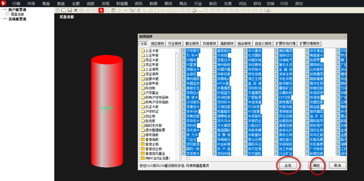
Task: Select the triangle shape tool in toolbar
Action: tap(120, 10)
